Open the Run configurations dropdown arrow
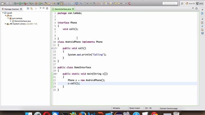 pyautogui.click(x=22, y=4)
